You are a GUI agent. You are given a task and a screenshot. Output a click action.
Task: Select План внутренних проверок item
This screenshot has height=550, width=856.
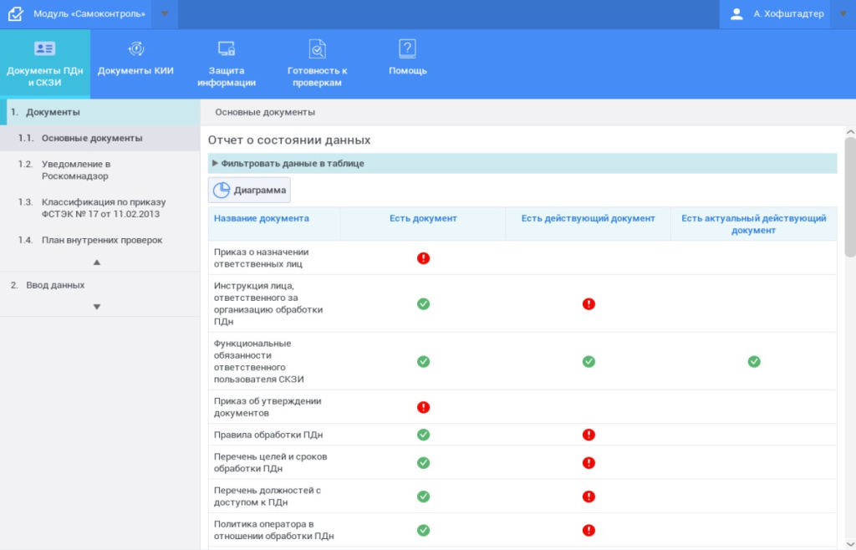coord(101,240)
